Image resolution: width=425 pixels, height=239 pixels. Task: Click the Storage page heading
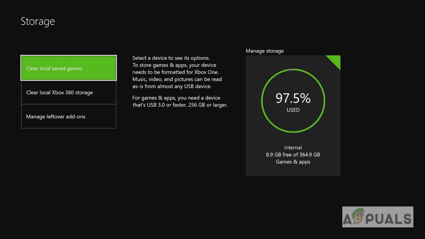38,22
